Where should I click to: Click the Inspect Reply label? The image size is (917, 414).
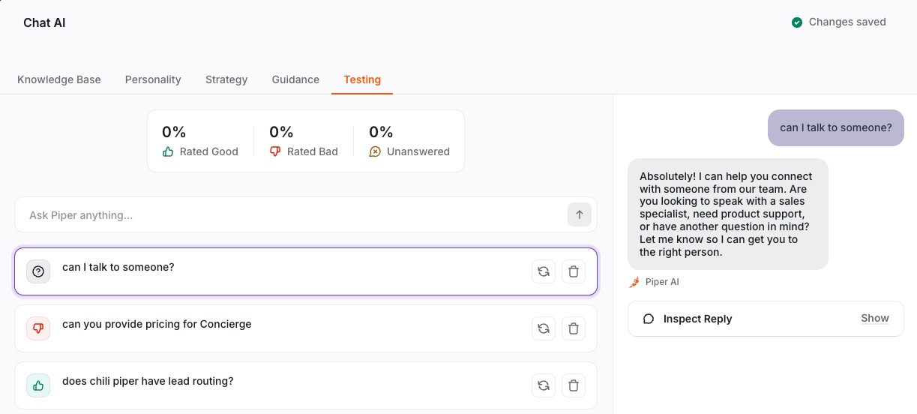click(697, 319)
